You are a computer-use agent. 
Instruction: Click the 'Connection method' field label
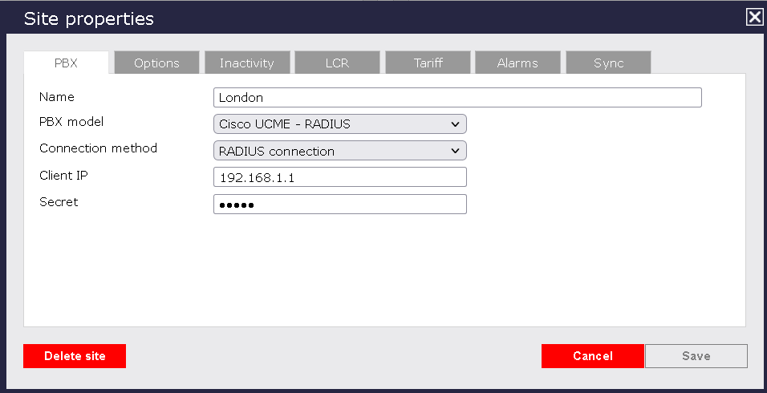coord(98,148)
